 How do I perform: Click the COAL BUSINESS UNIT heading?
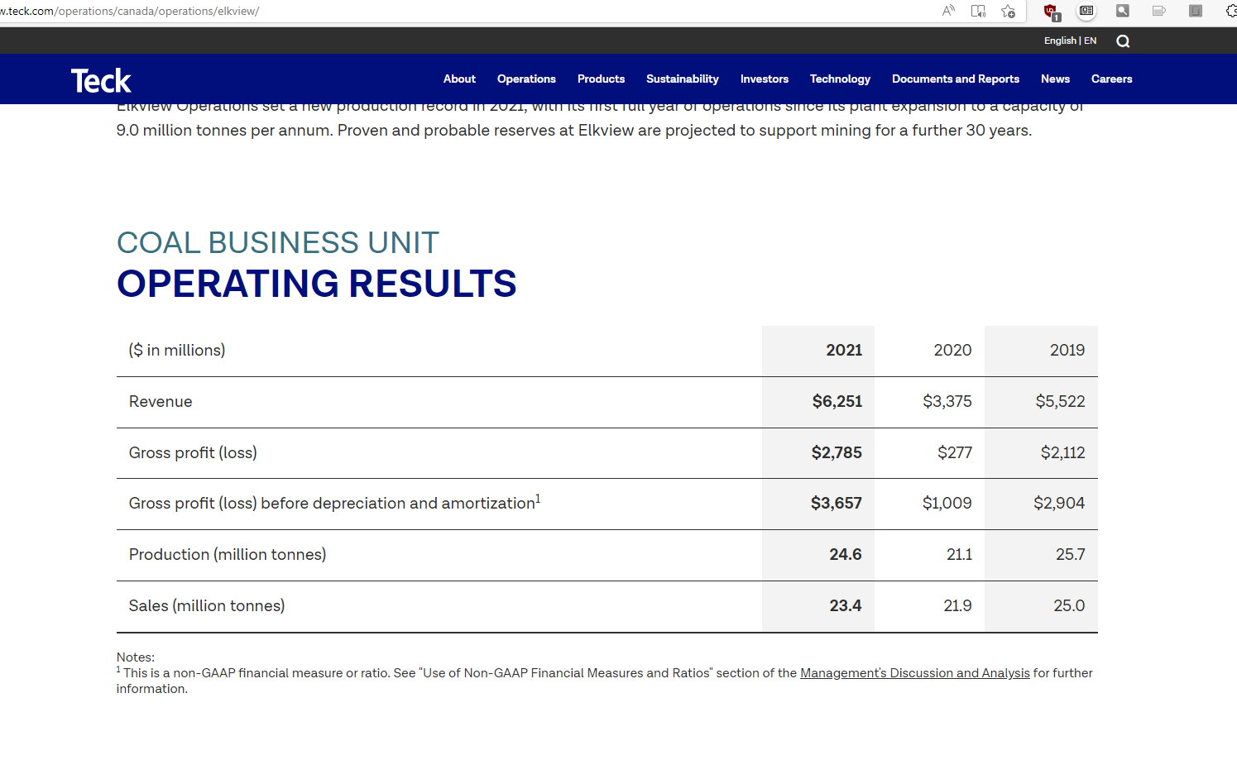pos(278,242)
